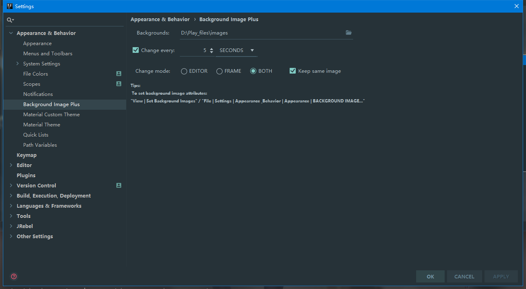
Task: Click the project-level icon beside Scopes
Action: [x=119, y=84]
